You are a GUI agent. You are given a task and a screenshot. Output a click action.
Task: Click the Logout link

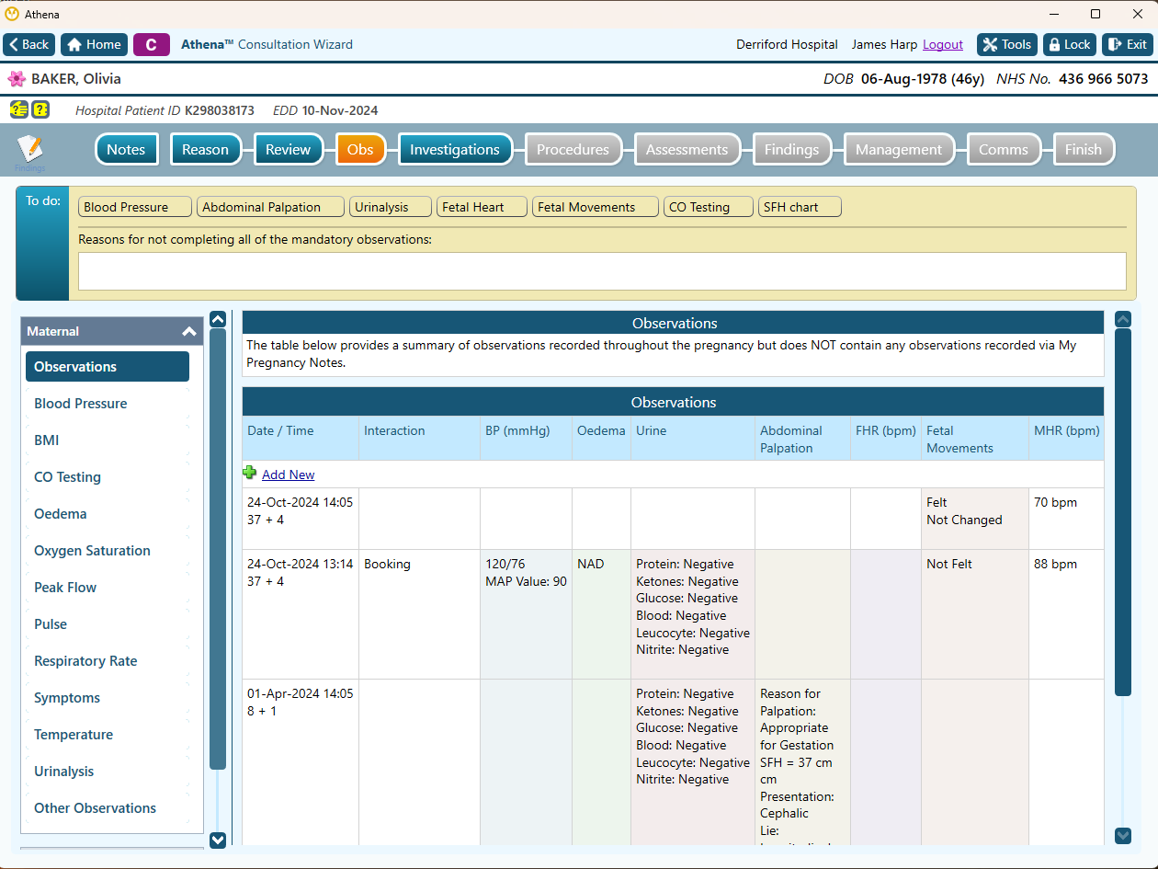[943, 44]
